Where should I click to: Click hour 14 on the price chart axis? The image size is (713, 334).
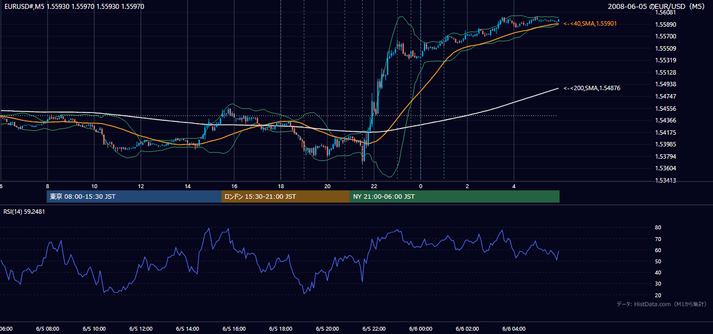187,186
